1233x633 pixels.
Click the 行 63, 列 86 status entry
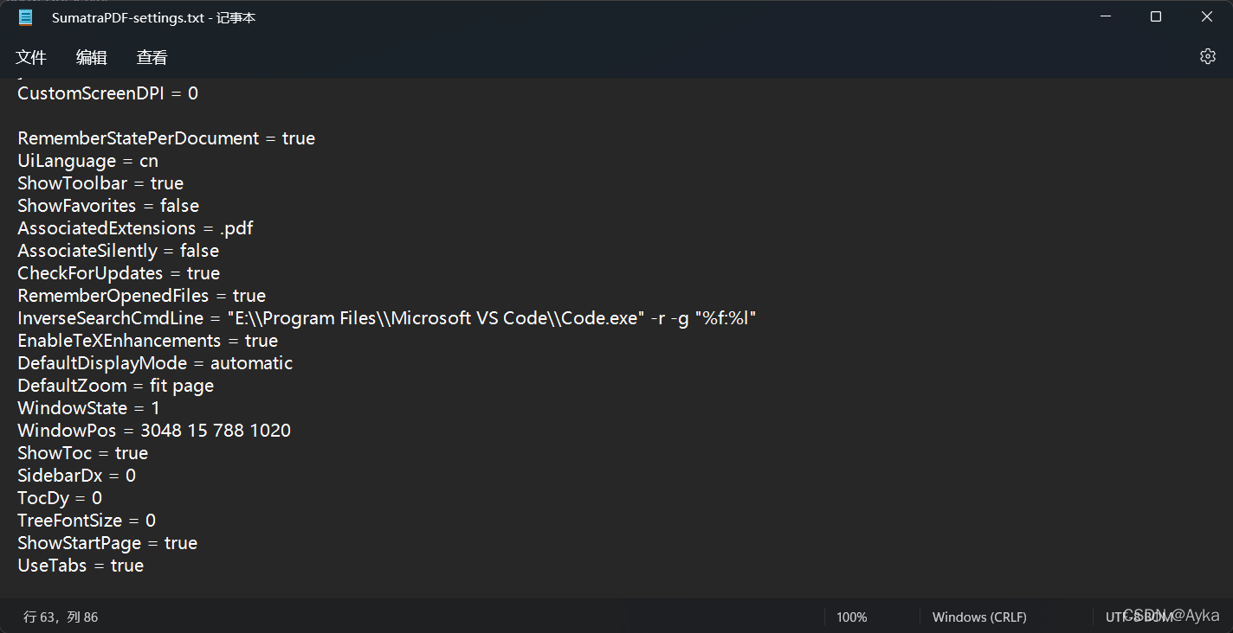tap(61, 617)
